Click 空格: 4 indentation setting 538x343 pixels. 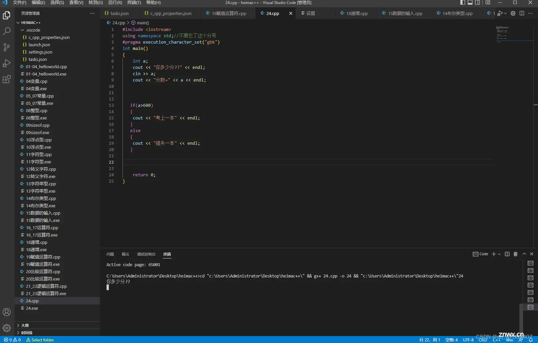[x=451, y=340]
